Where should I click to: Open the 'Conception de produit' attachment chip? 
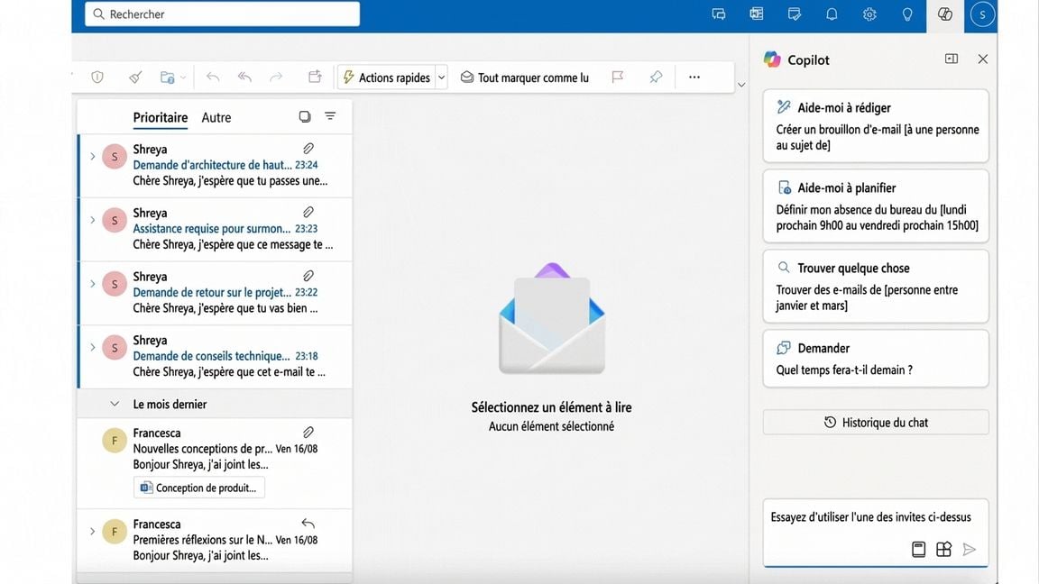[x=198, y=488]
